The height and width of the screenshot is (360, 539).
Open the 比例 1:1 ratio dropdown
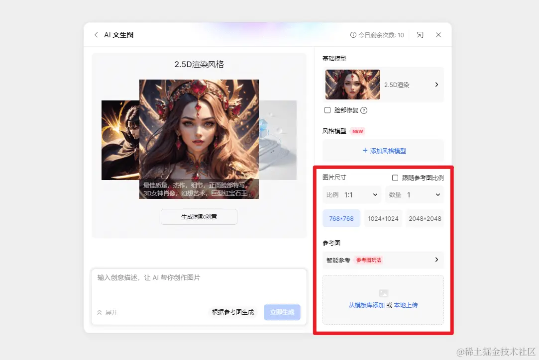point(351,194)
